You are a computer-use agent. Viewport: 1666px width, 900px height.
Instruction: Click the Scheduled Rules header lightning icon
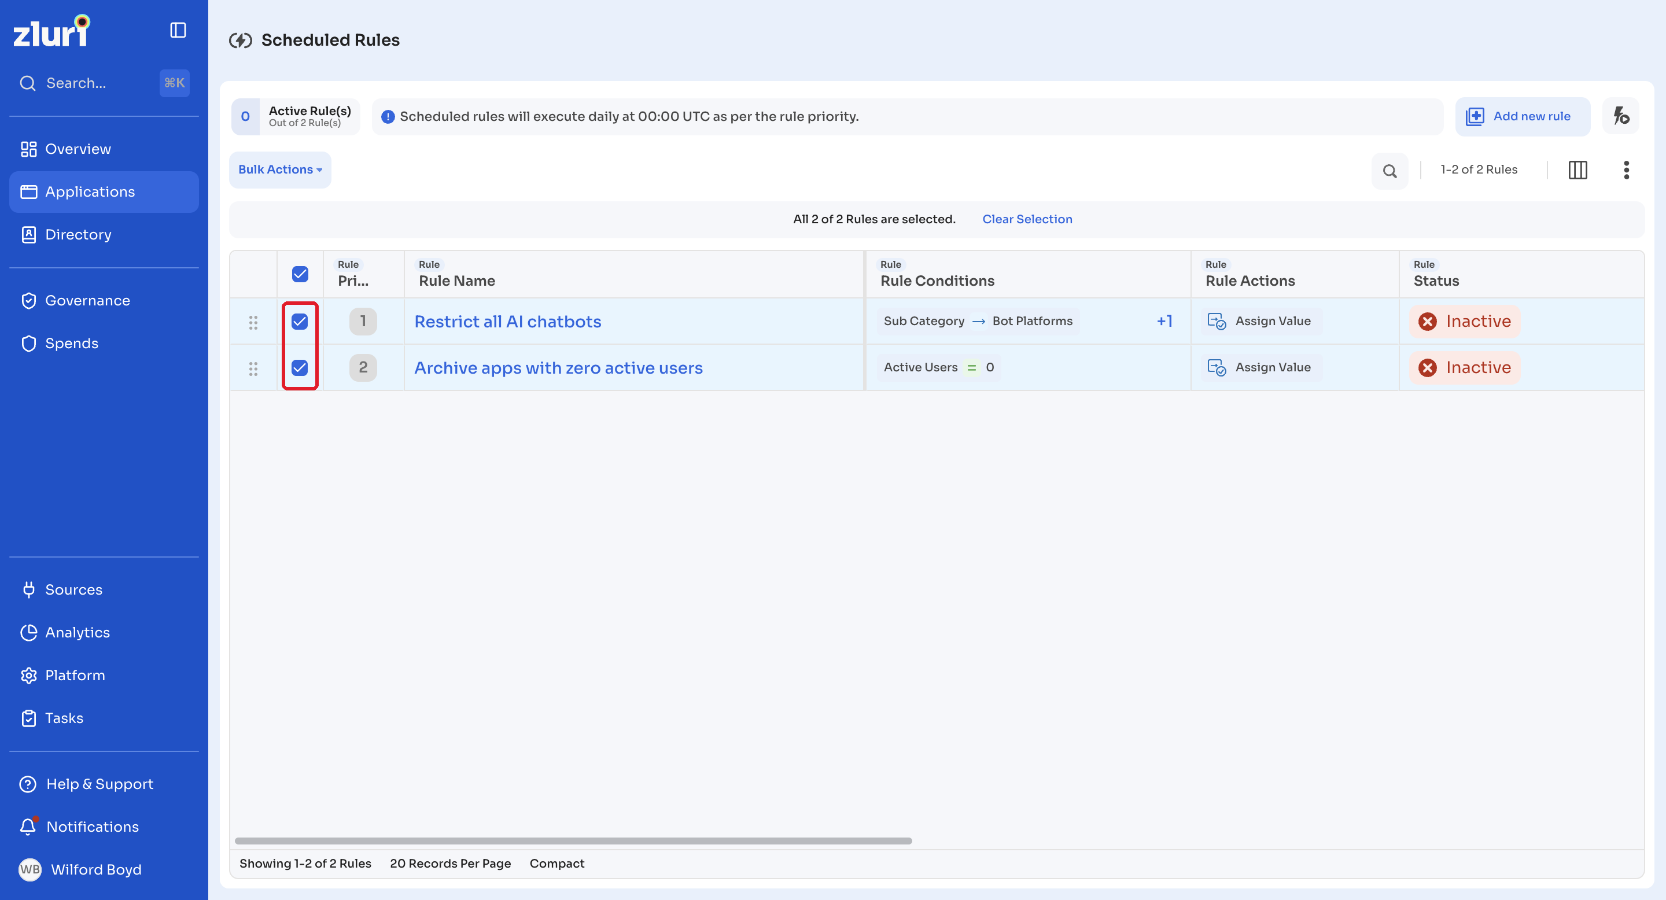240,40
